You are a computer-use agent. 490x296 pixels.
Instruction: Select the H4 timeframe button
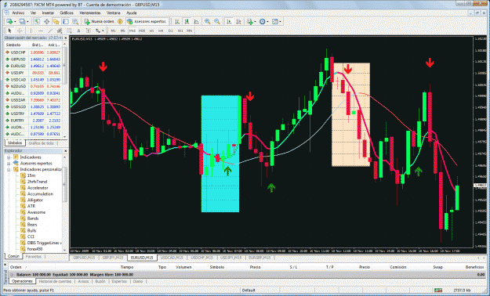pyautogui.click(x=161, y=31)
